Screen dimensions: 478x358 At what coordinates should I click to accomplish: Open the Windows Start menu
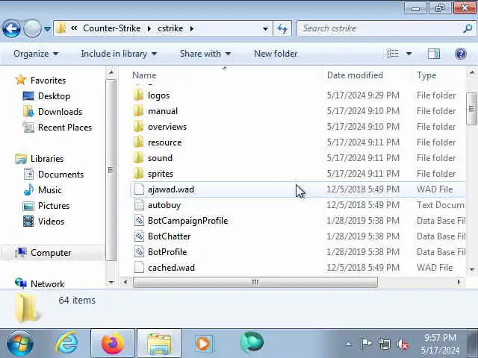pos(20,344)
